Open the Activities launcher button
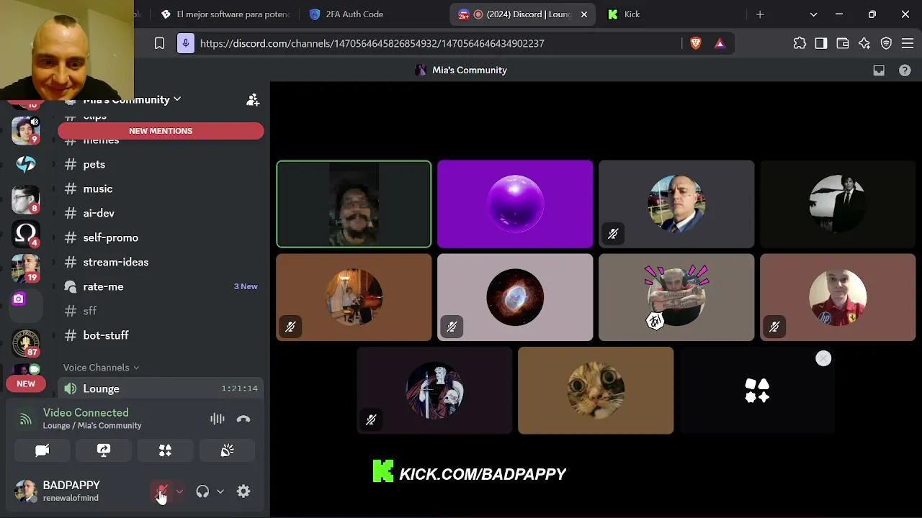The width and height of the screenshot is (922, 518). [165, 450]
